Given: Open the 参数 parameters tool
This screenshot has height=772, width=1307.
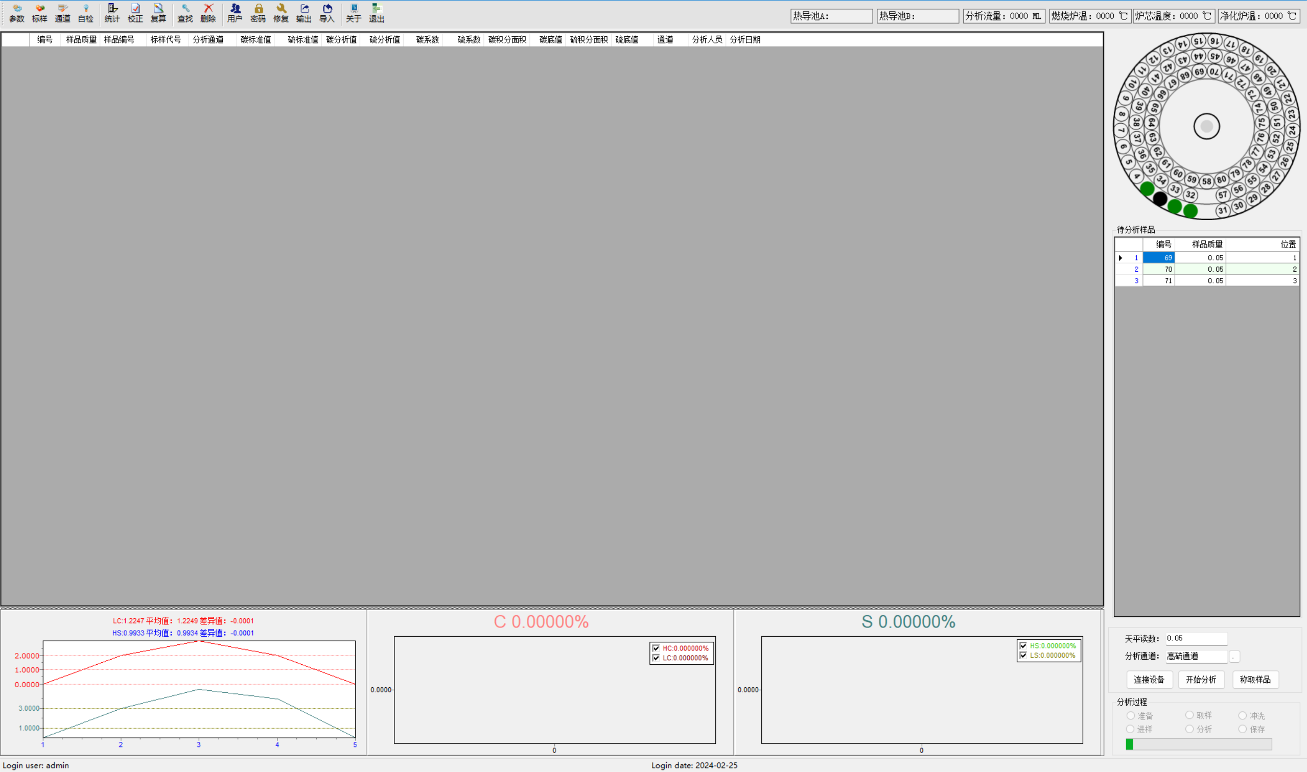Looking at the screenshot, I should pyautogui.click(x=17, y=13).
